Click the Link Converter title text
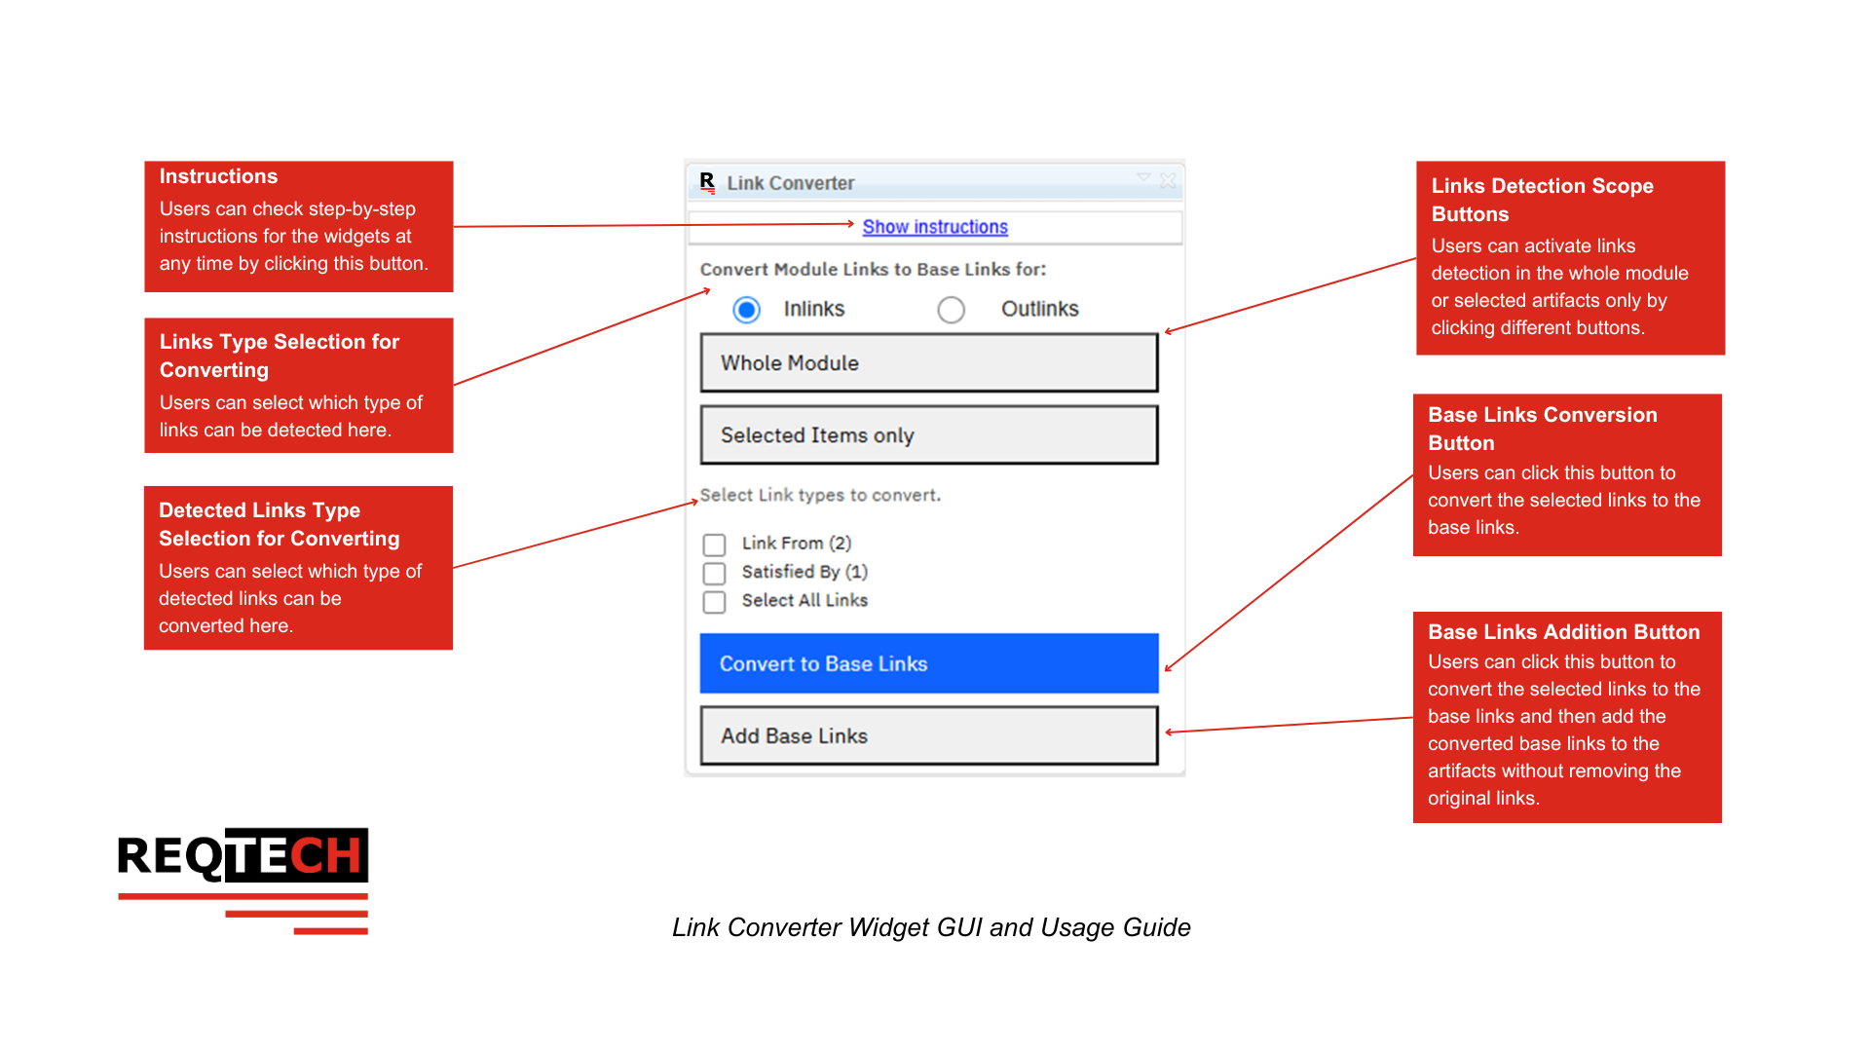Screen dimensions: 1870x1052 coord(790,183)
